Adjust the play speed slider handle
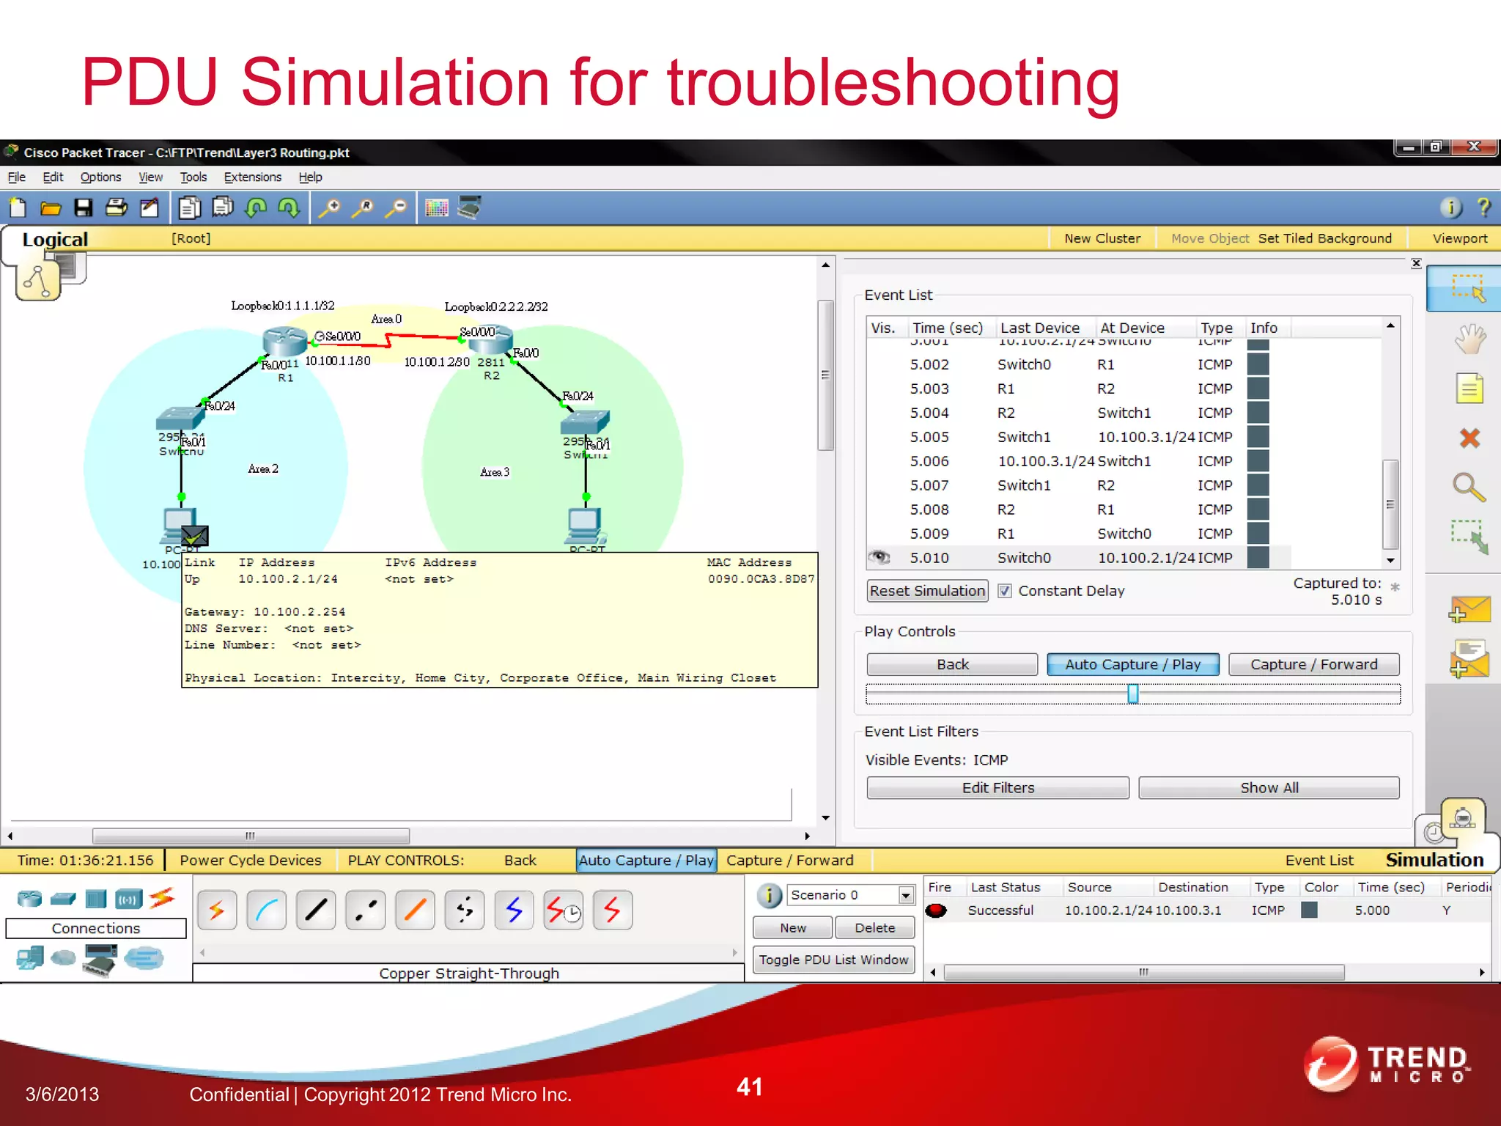 [x=1132, y=693]
